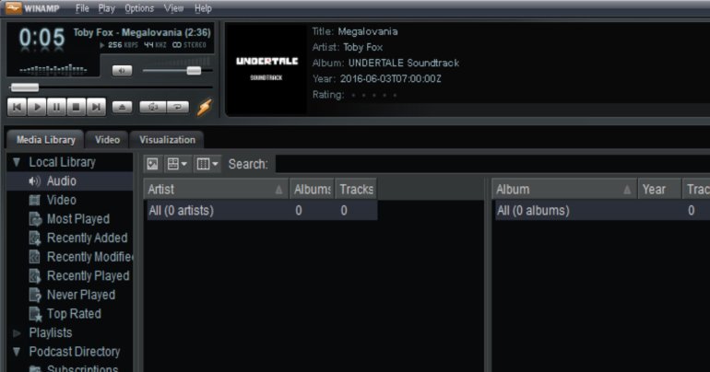Switch to the Visualization tab
The image size is (710, 372).
coord(167,140)
